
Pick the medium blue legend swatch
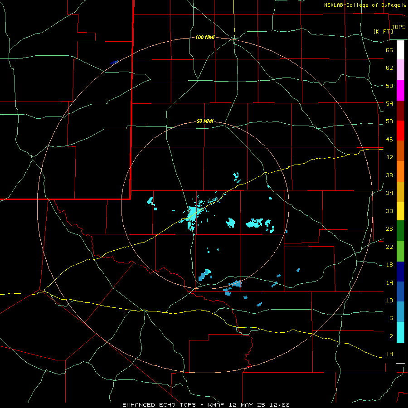(x=400, y=291)
